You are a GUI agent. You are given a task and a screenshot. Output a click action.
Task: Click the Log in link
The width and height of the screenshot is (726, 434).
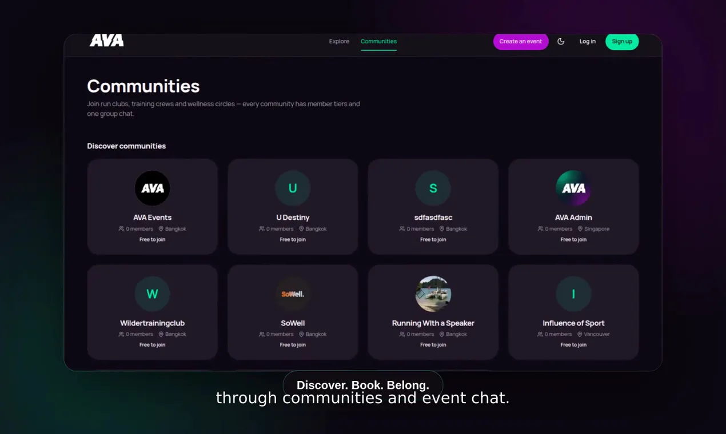[588, 41]
